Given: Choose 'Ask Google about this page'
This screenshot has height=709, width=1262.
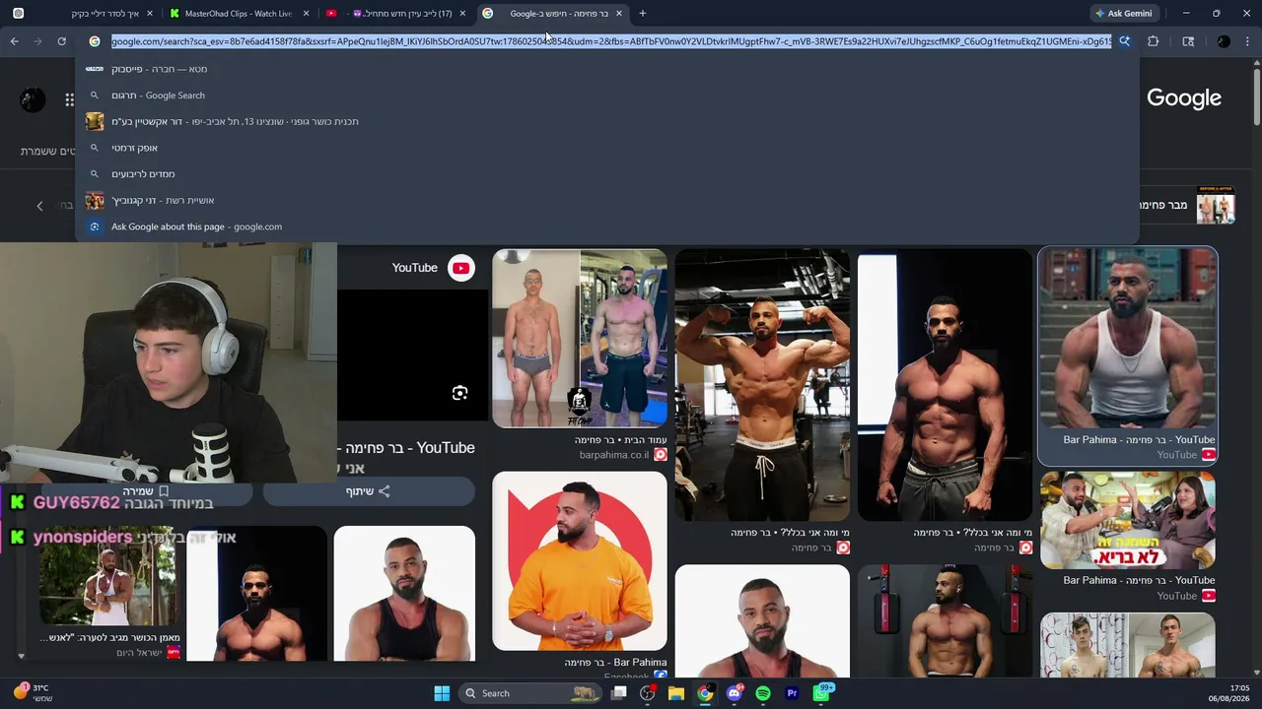Looking at the screenshot, I should [607, 226].
